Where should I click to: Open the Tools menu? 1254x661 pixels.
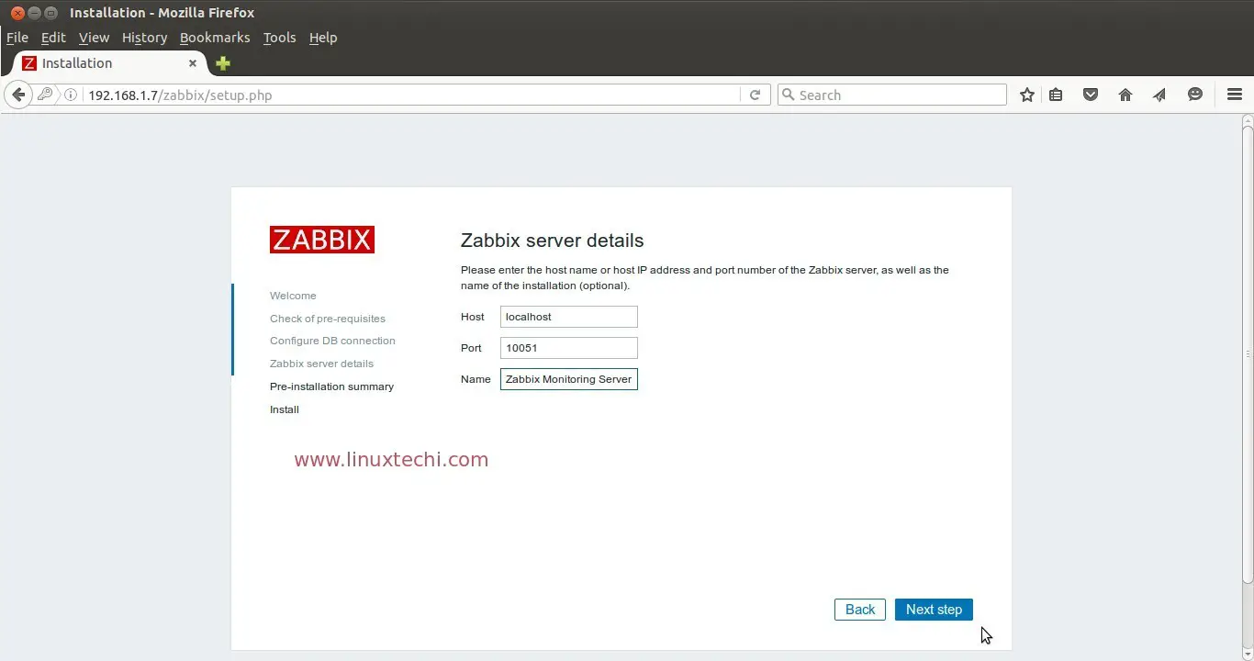pos(279,38)
